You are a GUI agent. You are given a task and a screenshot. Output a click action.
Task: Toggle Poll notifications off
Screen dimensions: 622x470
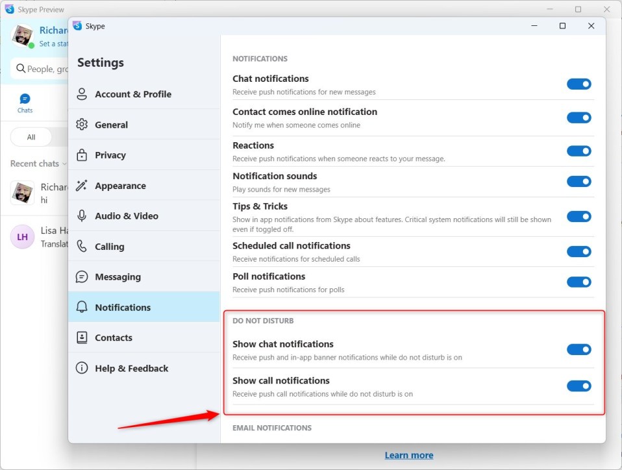(x=578, y=282)
